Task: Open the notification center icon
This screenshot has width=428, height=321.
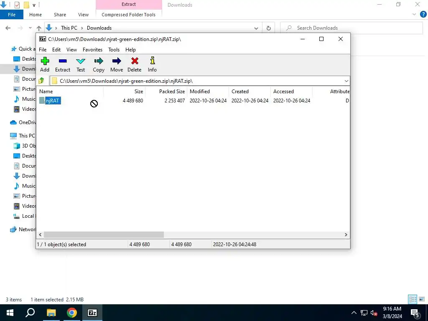Action: [x=415, y=313]
